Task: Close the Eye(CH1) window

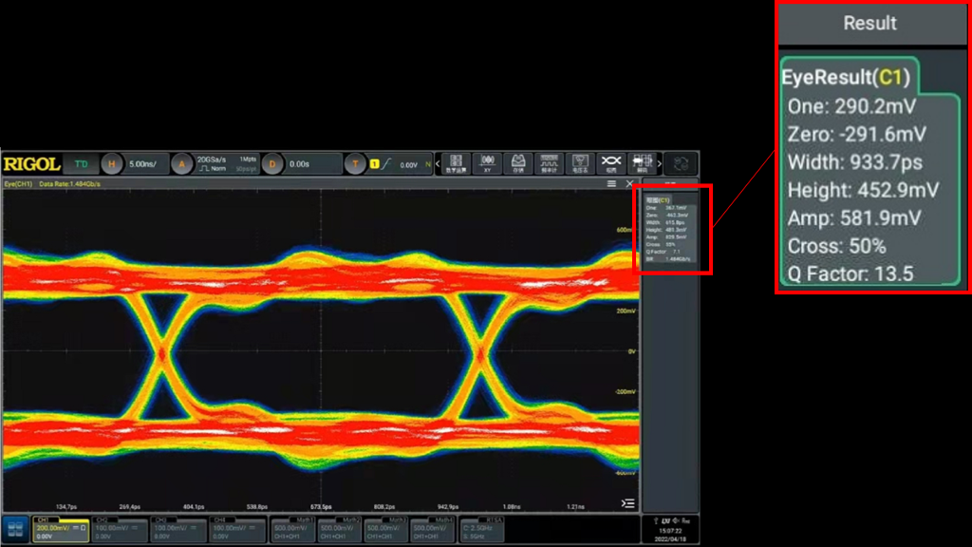Action: click(x=629, y=183)
